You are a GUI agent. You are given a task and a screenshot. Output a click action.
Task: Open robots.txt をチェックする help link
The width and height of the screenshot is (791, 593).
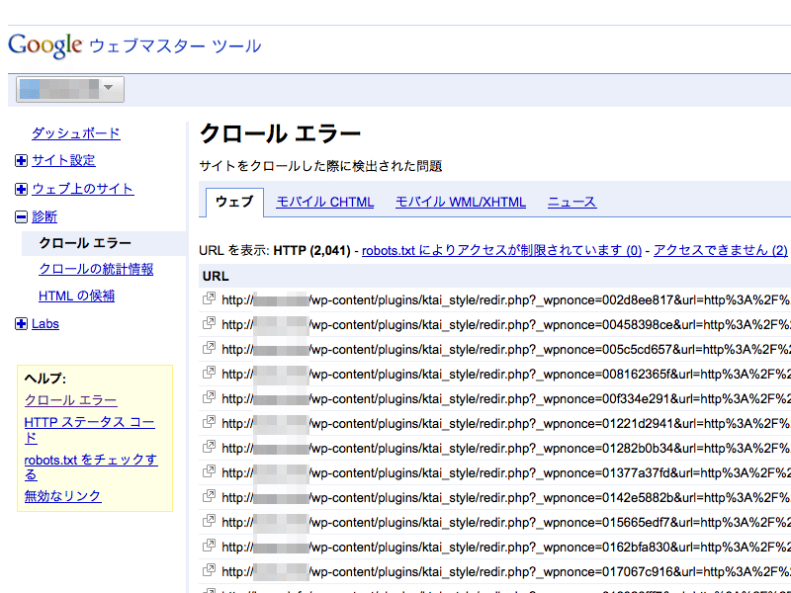[91, 466]
